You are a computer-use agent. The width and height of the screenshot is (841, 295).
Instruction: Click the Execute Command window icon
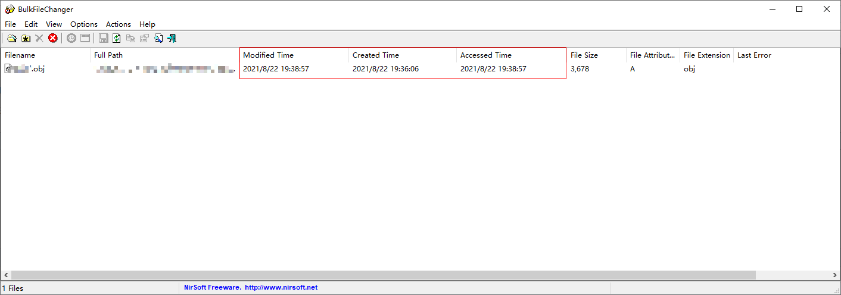click(x=85, y=38)
